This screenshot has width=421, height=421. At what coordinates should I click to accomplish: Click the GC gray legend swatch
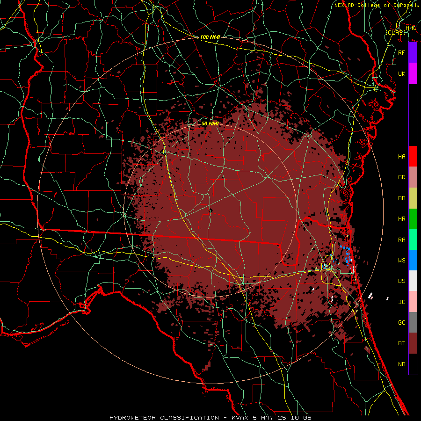(413, 322)
